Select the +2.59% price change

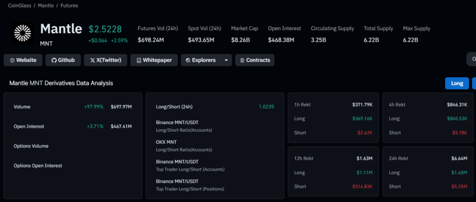(119, 40)
